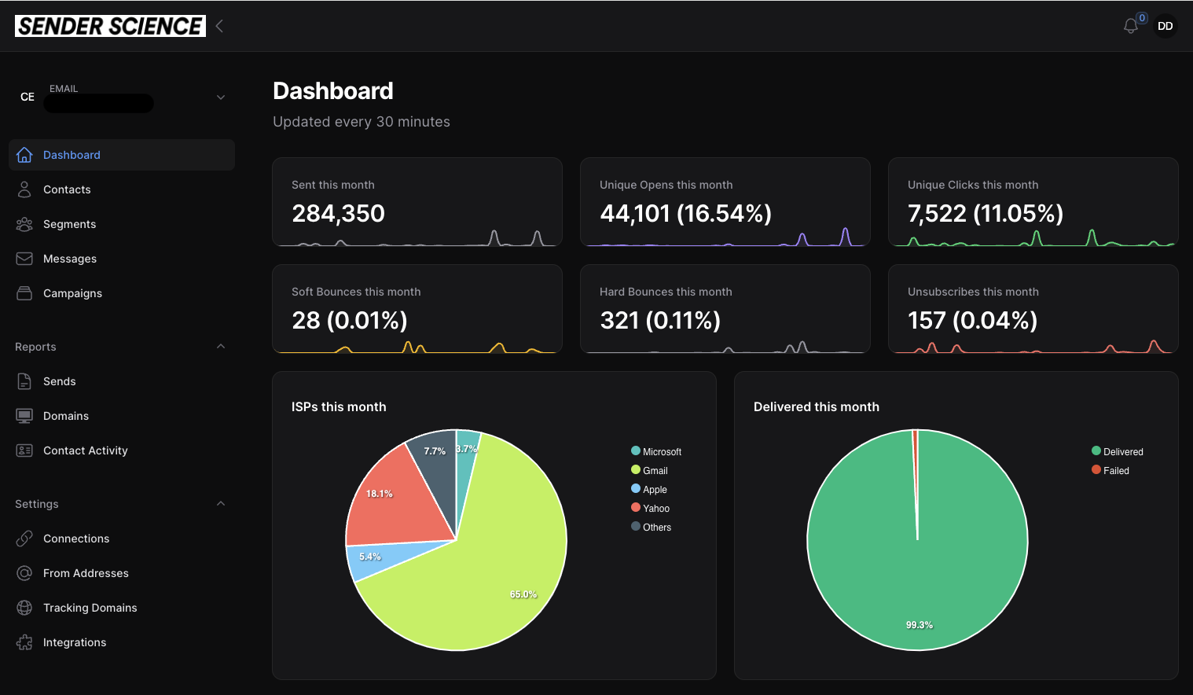The height and width of the screenshot is (695, 1193).
Task: Collapse the Settings section
Action: point(221,504)
